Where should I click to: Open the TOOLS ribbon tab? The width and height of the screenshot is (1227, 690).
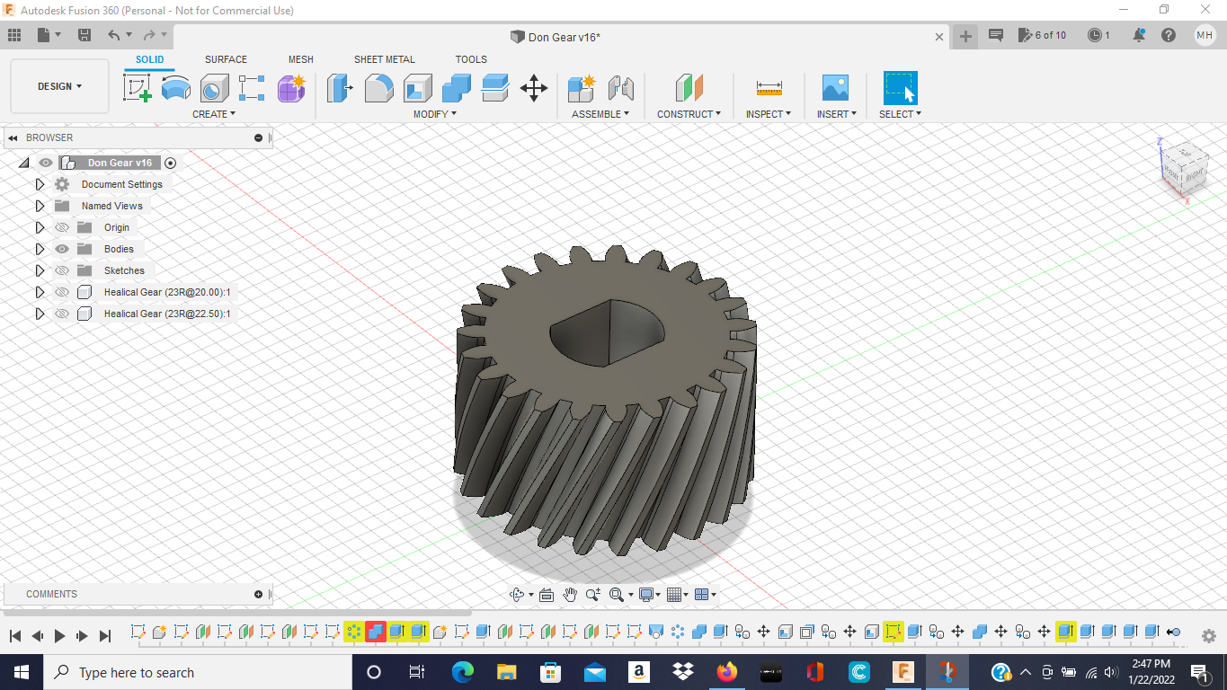(x=471, y=59)
